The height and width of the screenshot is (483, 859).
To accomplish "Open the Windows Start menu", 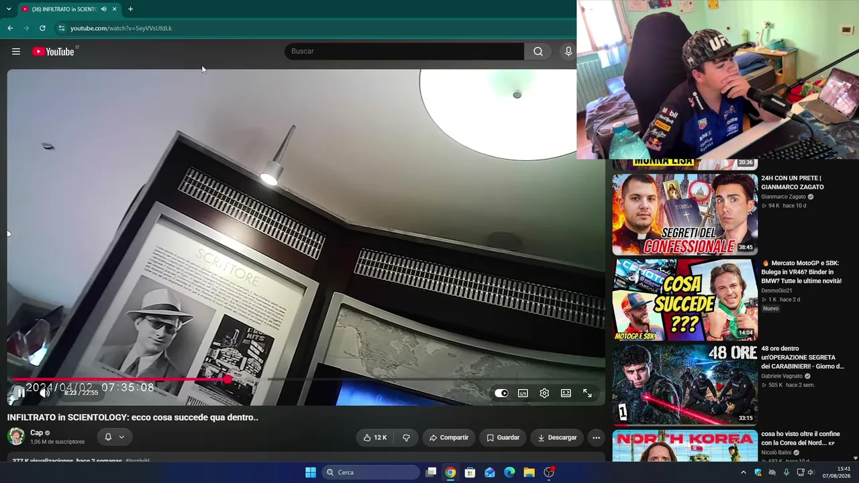I will click(311, 472).
